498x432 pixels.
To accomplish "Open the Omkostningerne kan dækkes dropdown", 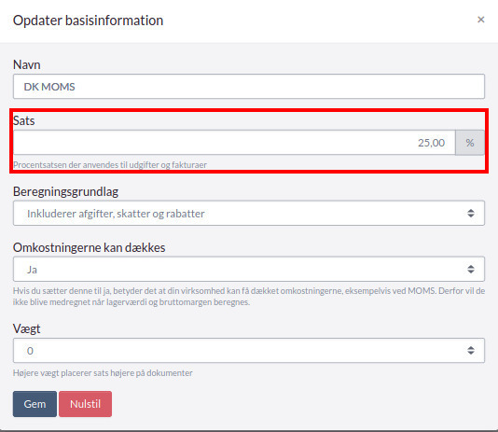I will (249, 269).
